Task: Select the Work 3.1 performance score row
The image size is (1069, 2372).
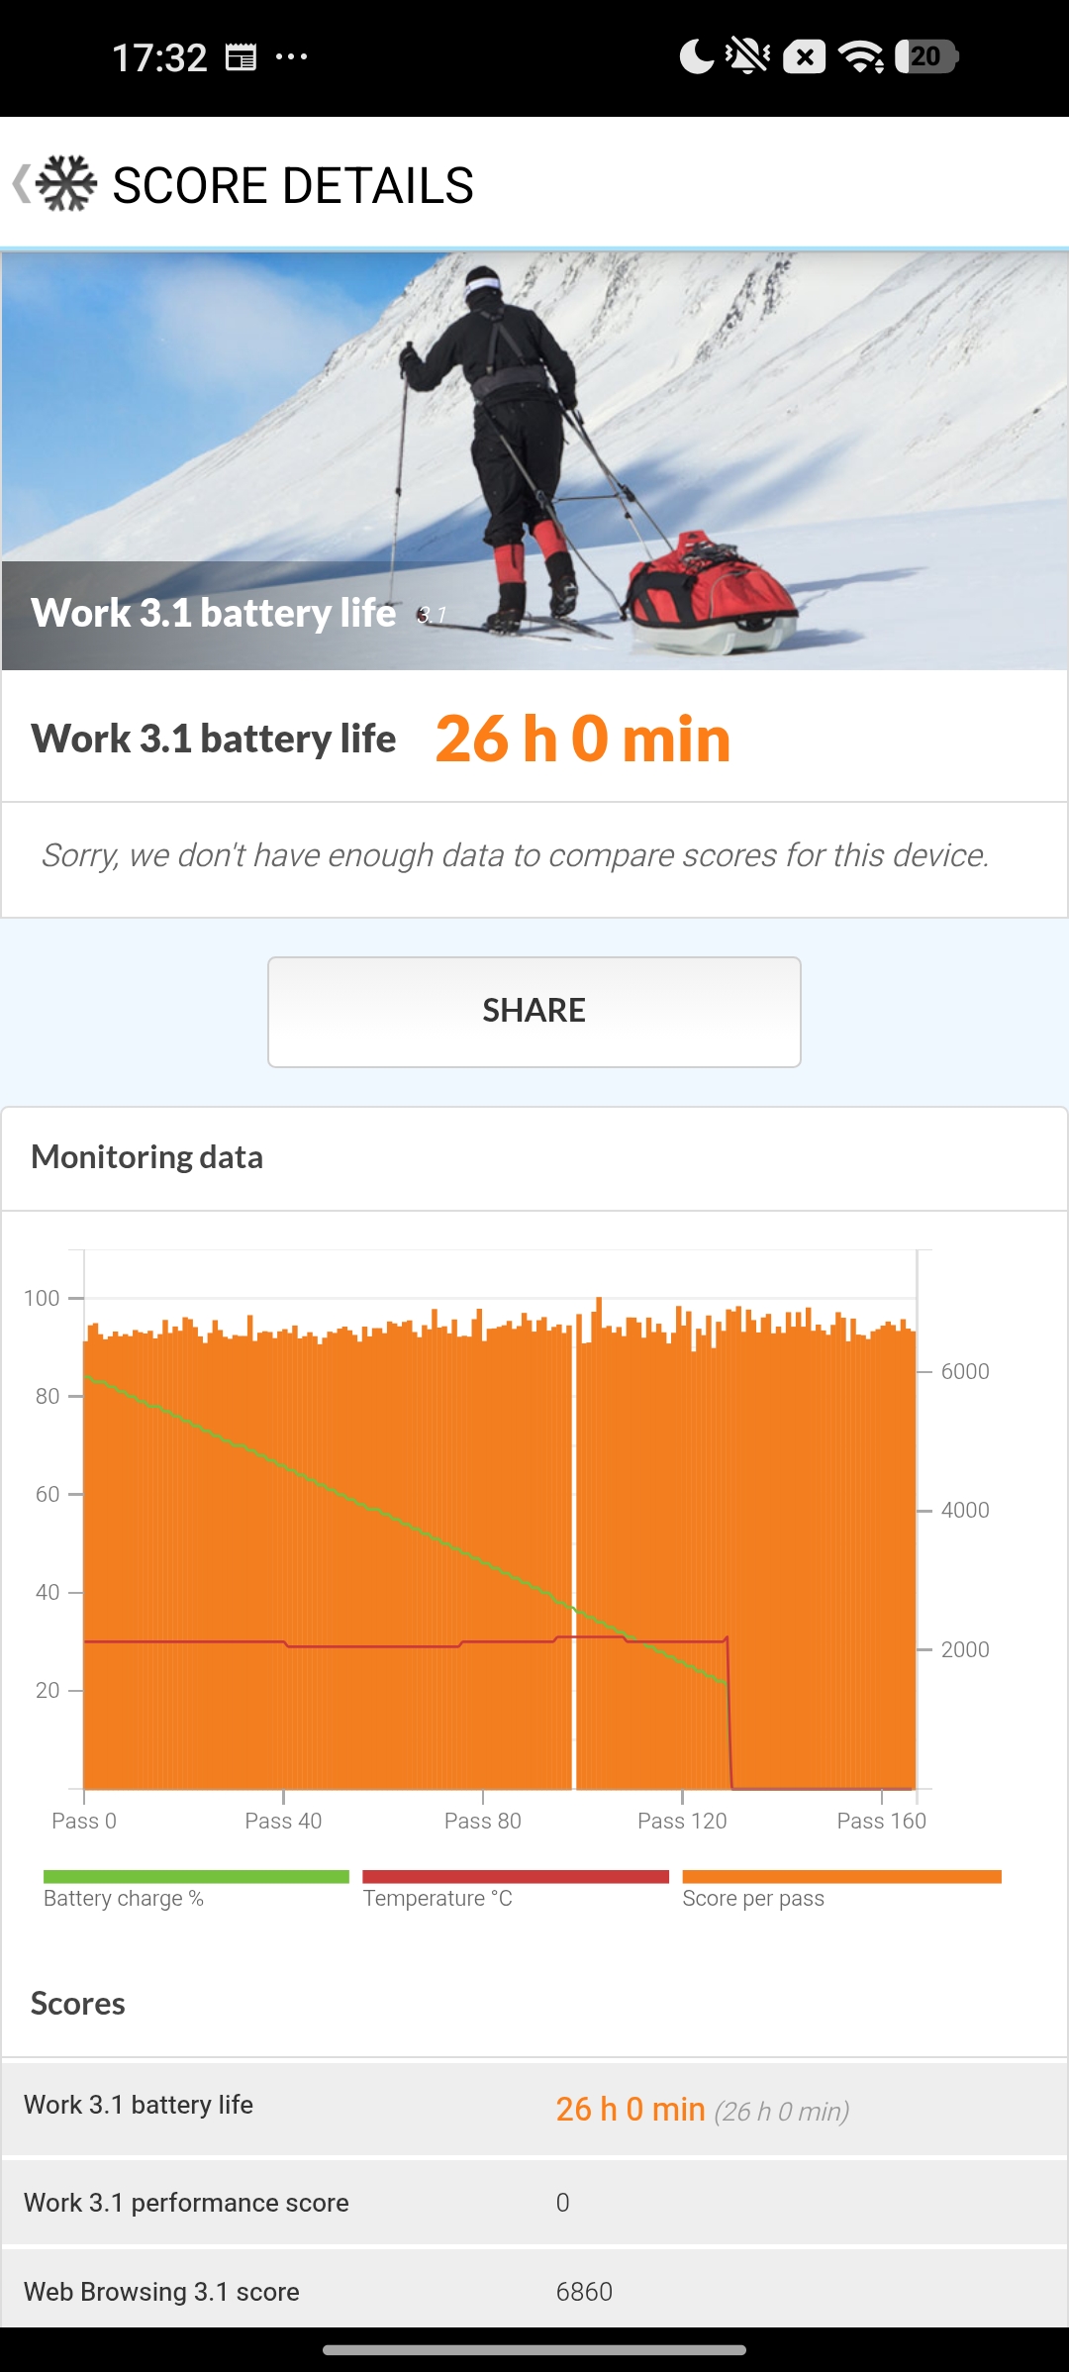Action: (x=534, y=2203)
